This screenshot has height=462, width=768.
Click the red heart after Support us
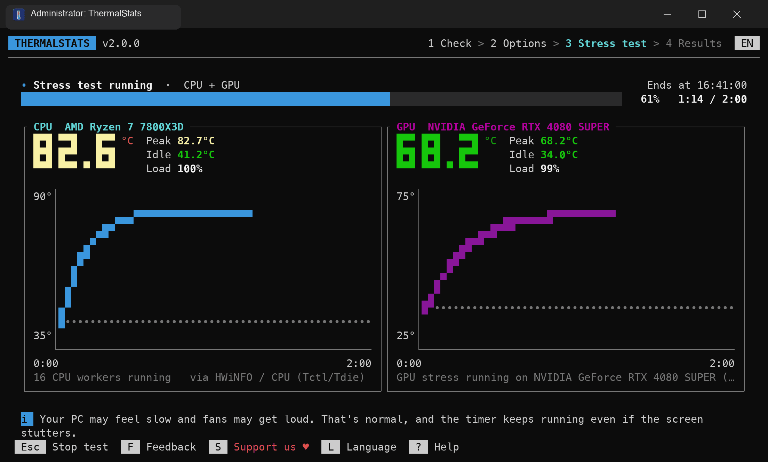(306, 447)
